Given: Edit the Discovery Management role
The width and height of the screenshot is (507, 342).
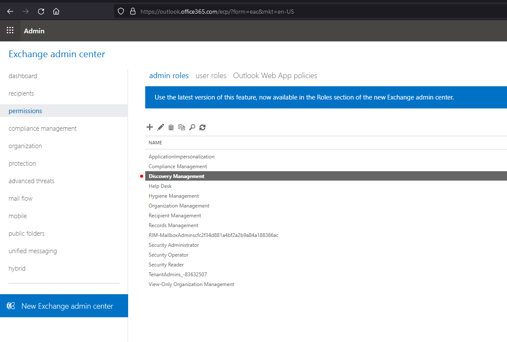Looking at the screenshot, I should (x=160, y=127).
